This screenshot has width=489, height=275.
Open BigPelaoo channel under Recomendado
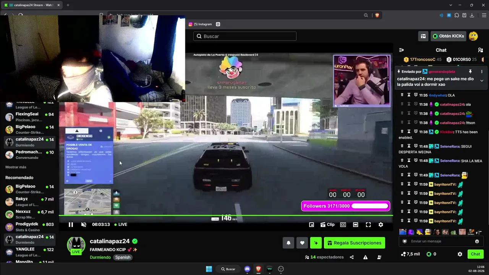tap(29, 189)
